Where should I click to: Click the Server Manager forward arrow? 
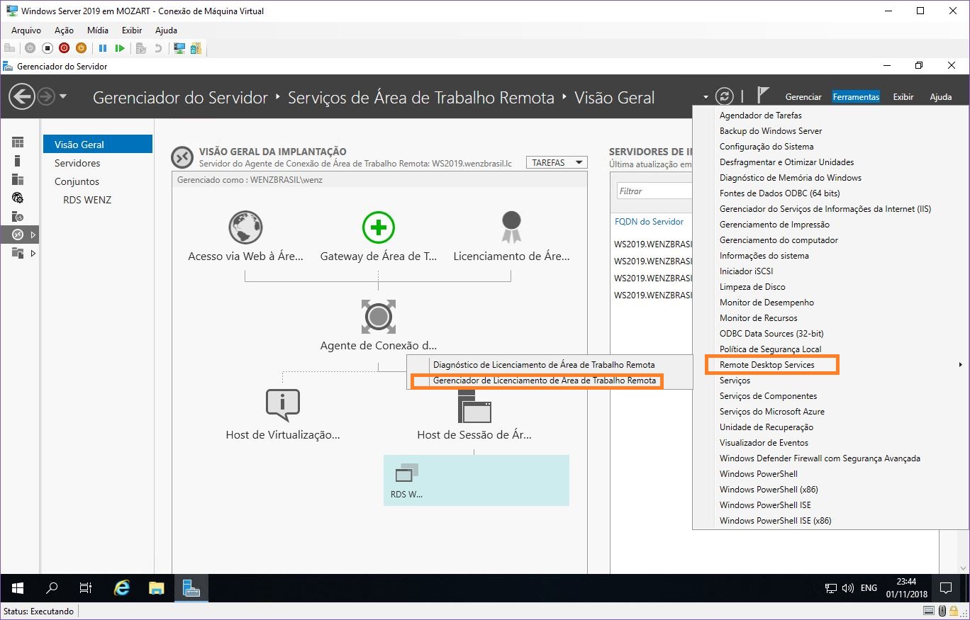tap(46, 96)
